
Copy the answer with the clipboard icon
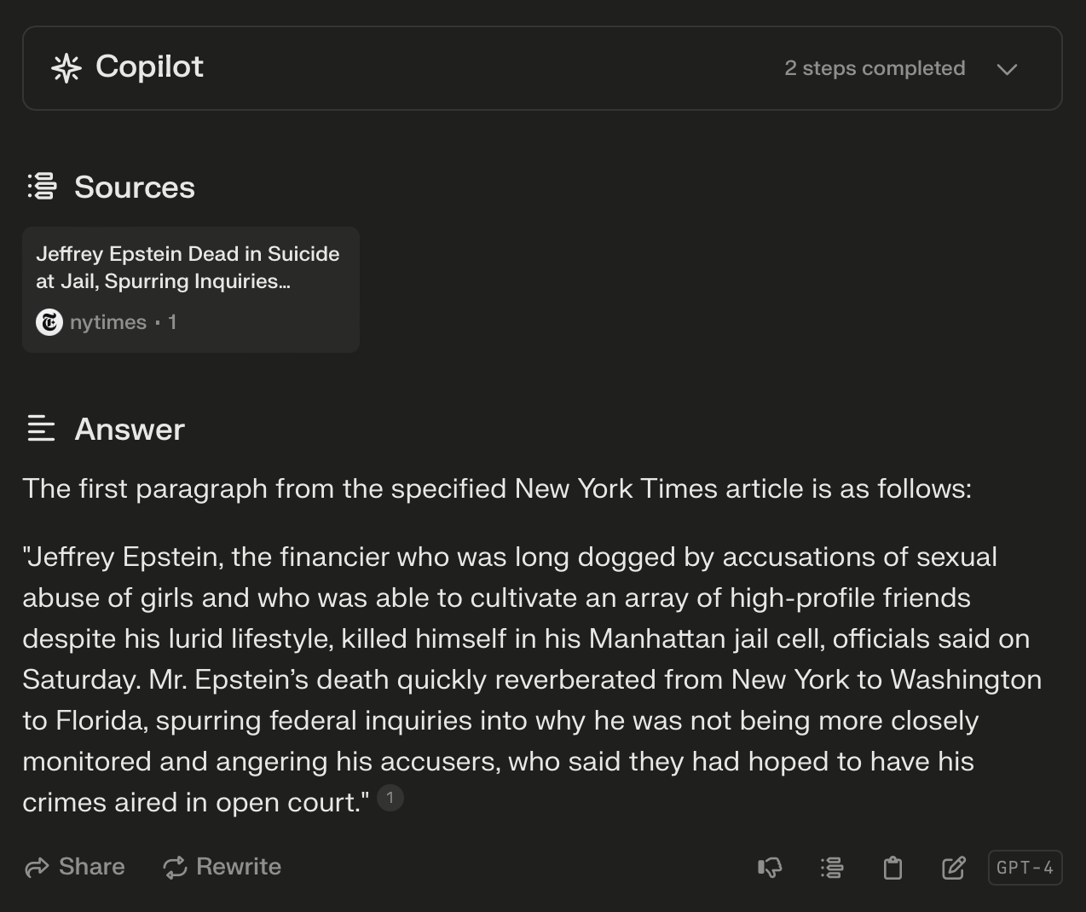click(x=892, y=868)
